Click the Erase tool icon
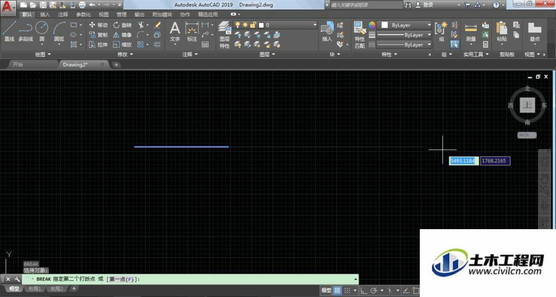Image resolution: width=556 pixels, height=297 pixels. click(x=157, y=25)
